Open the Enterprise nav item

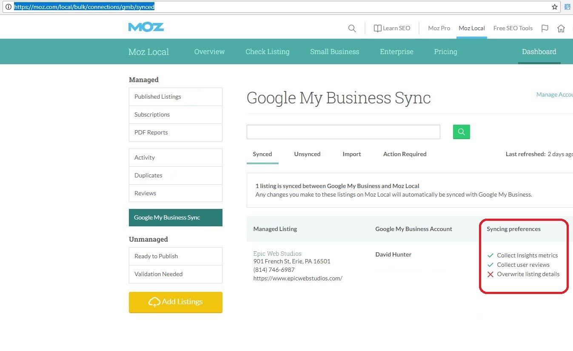[x=396, y=51]
